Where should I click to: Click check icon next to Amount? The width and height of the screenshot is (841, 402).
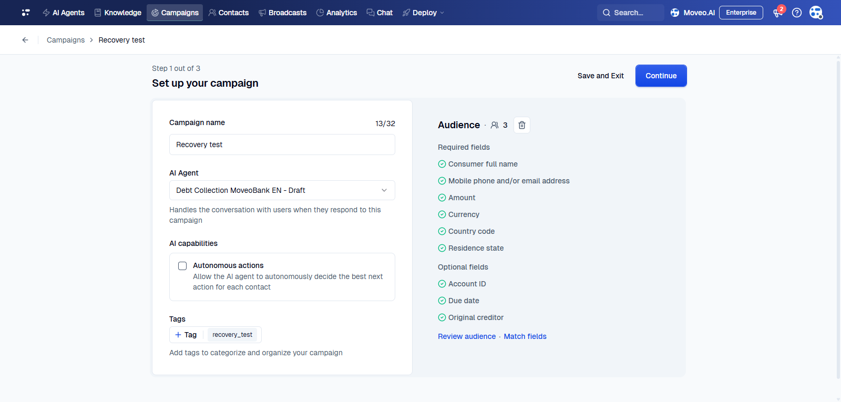coord(442,198)
